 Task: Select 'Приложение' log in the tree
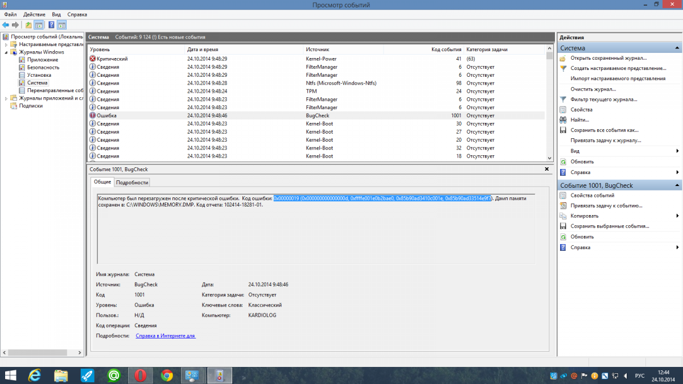[x=42, y=60]
